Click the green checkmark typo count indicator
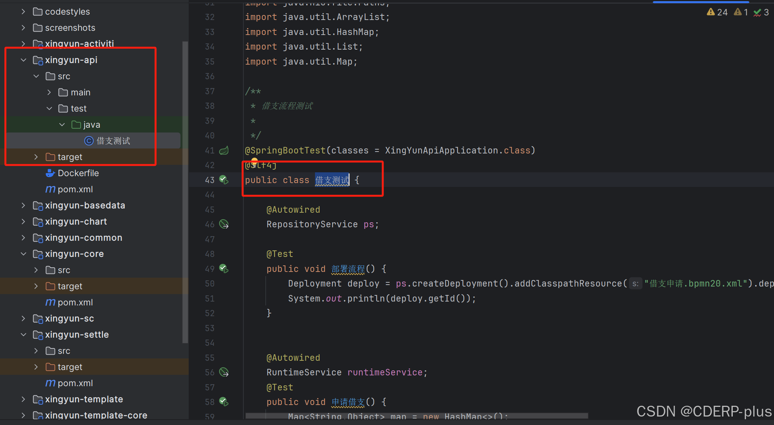Viewport: 774px width, 425px height. 757,12
